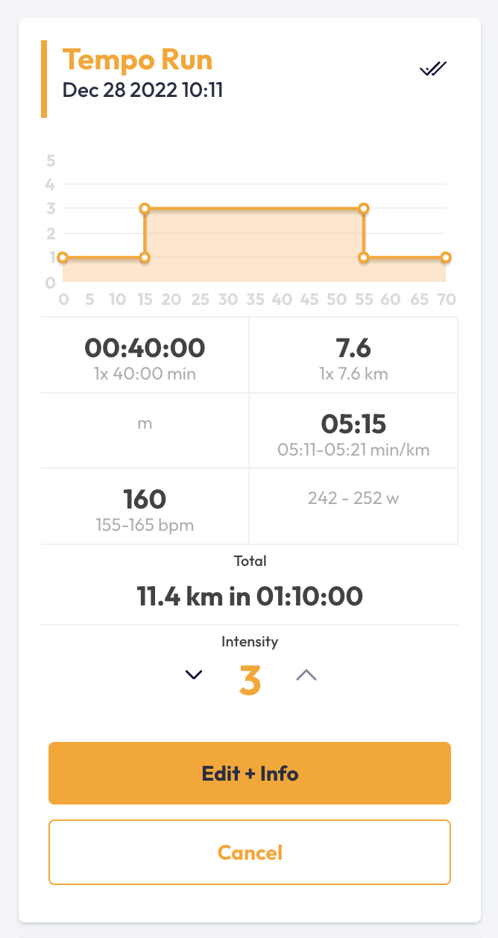Select the 05:15 pace cell
Viewport: 498px width, 938px height.
353,431
